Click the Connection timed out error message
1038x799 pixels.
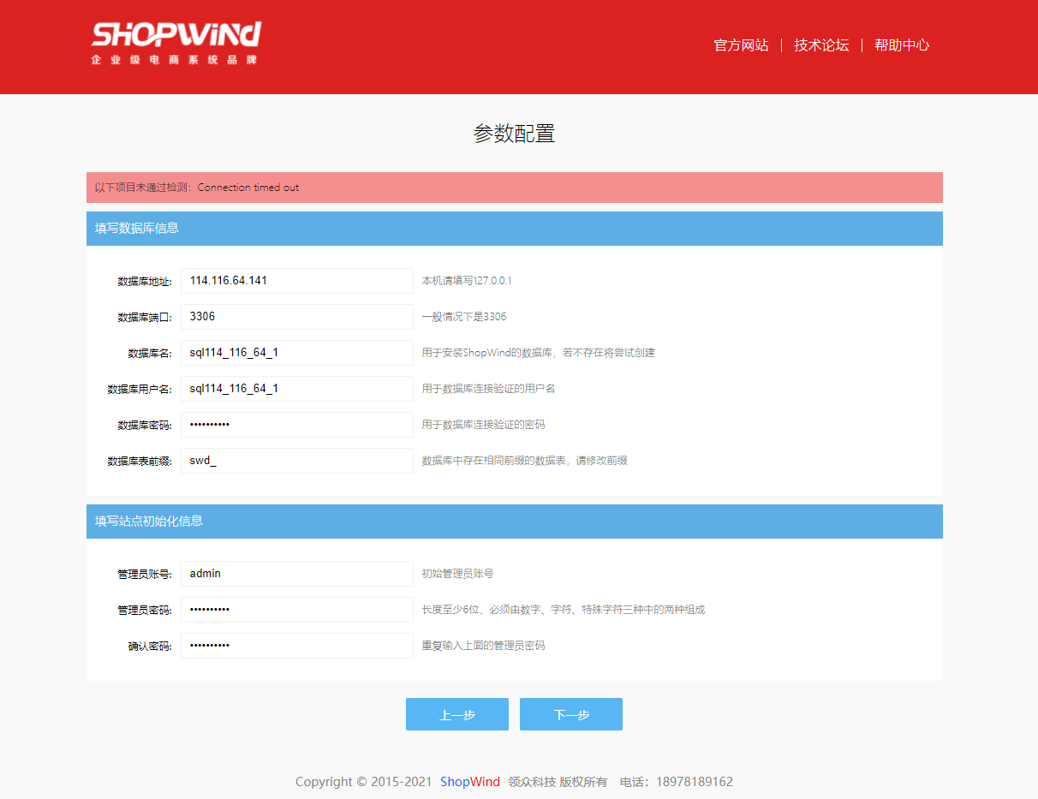(248, 188)
